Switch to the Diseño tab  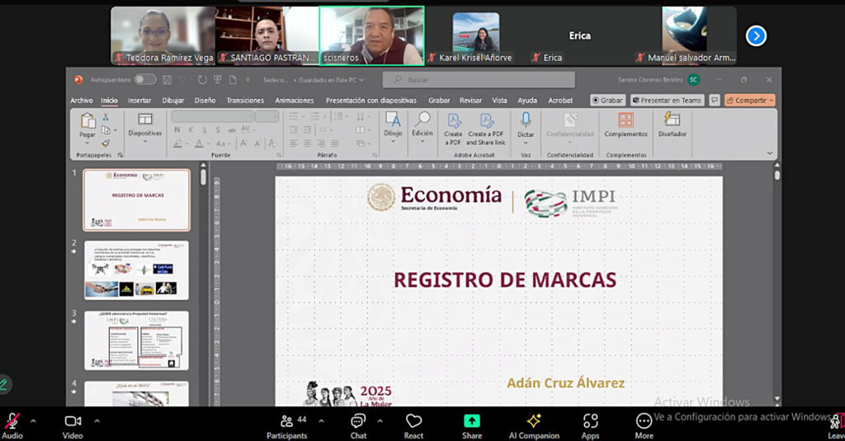[x=205, y=101]
